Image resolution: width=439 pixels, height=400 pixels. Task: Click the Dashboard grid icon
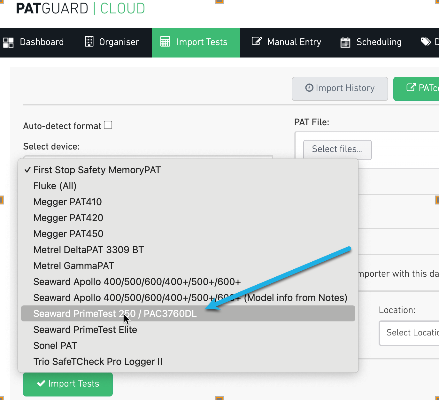(8, 42)
